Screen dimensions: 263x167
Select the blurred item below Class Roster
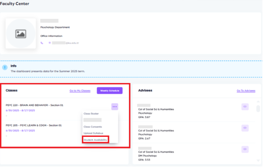click(x=92, y=120)
